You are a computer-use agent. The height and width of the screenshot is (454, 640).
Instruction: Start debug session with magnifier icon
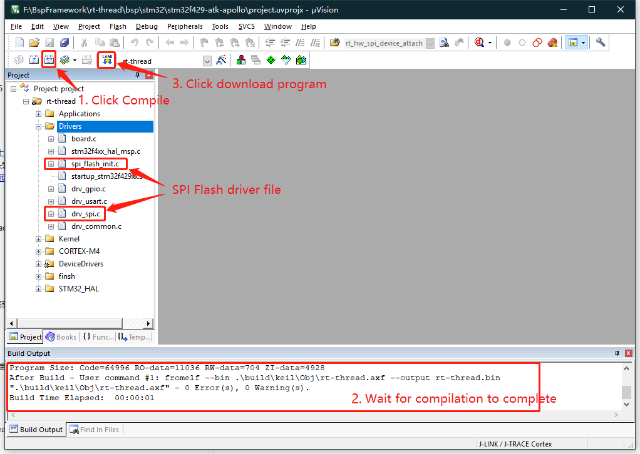click(x=480, y=43)
